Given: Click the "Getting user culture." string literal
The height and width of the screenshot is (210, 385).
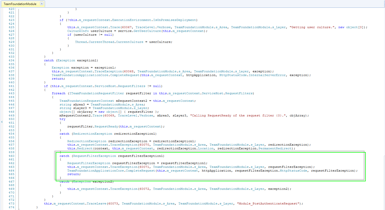Looking at the screenshot, I should point(312,27).
